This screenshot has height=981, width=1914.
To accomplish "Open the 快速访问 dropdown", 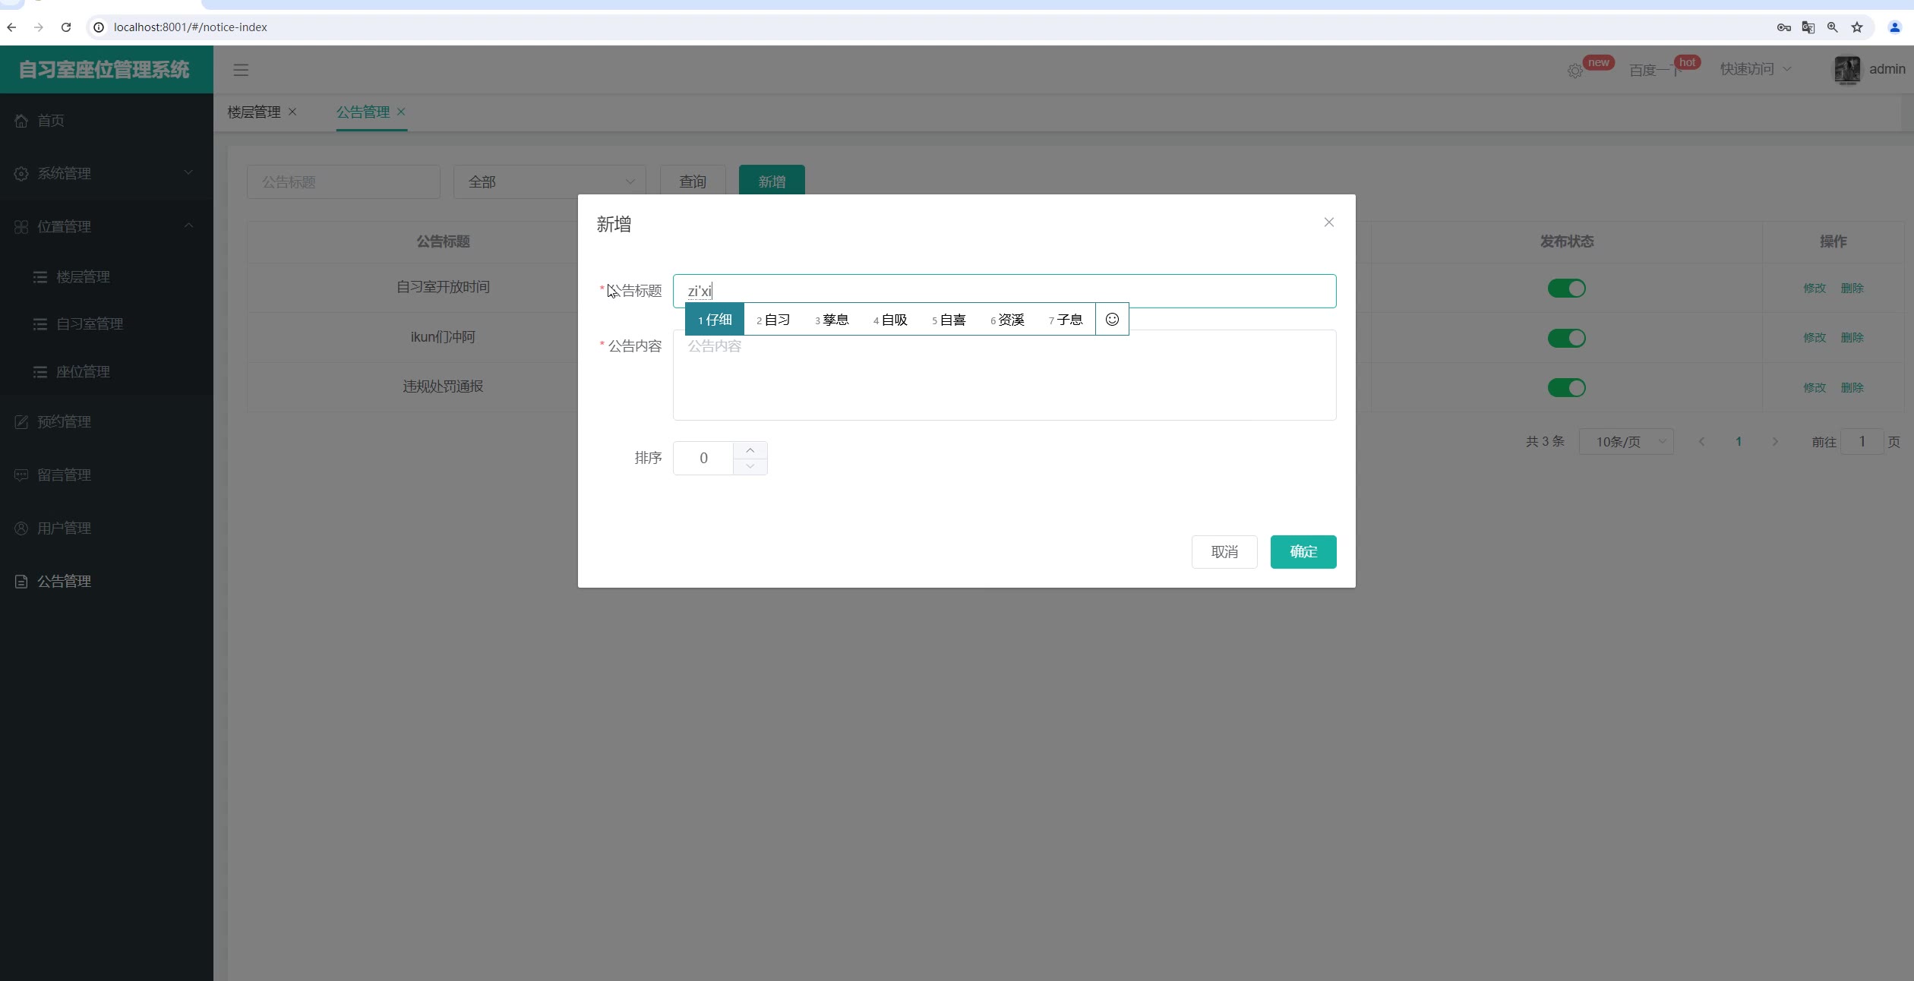I will point(1755,69).
